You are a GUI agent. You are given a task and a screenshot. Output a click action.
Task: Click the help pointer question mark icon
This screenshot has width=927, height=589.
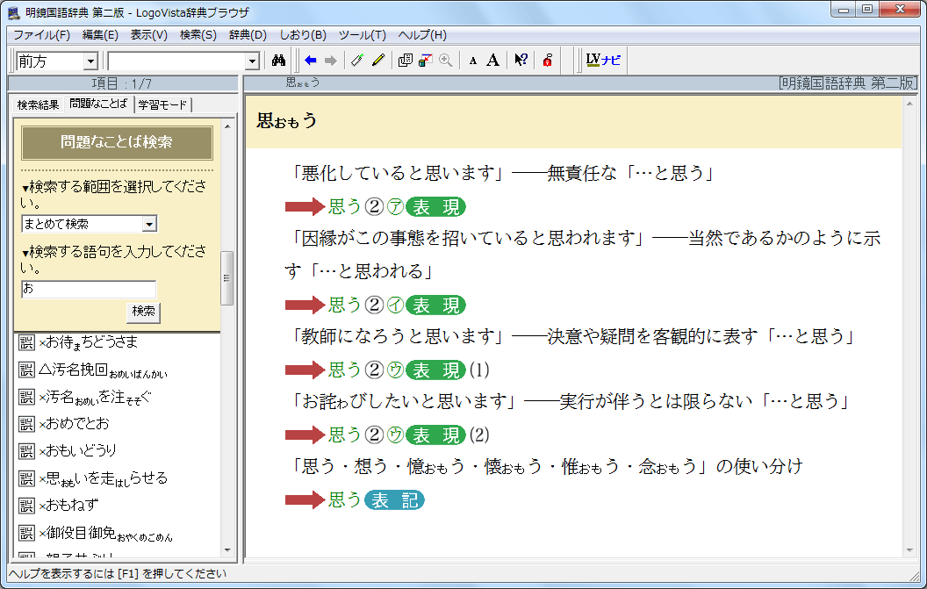pyautogui.click(x=521, y=61)
